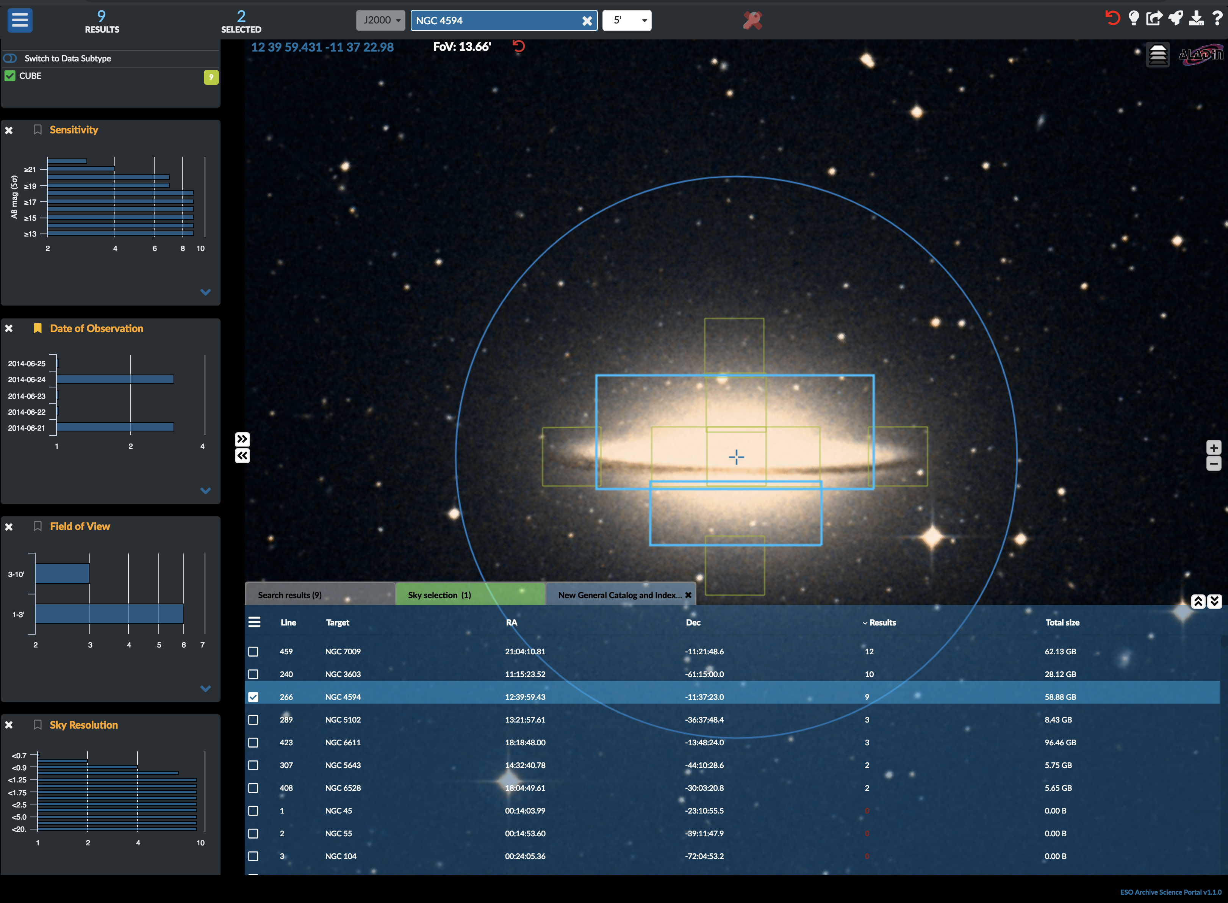
Task: Clear the NGC 4594 search field
Action: tap(587, 21)
